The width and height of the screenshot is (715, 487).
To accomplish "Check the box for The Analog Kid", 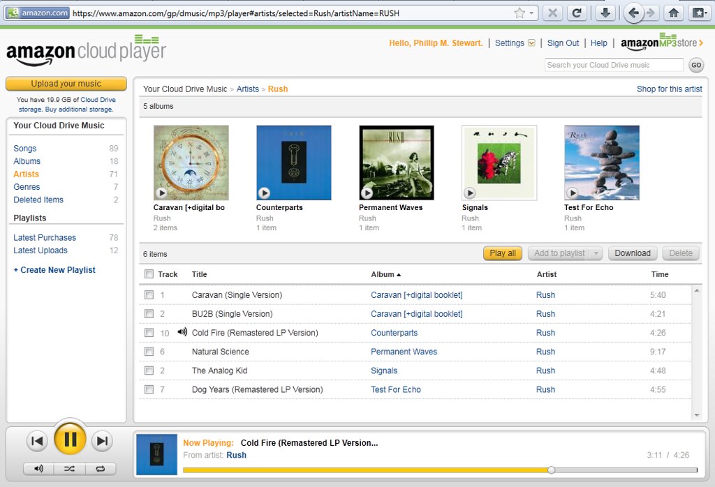I will click(149, 370).
